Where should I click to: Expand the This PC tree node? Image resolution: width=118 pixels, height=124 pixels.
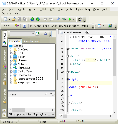coord(11,57)
